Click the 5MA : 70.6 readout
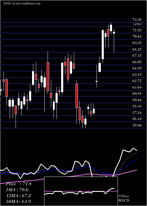 [17, 190]
